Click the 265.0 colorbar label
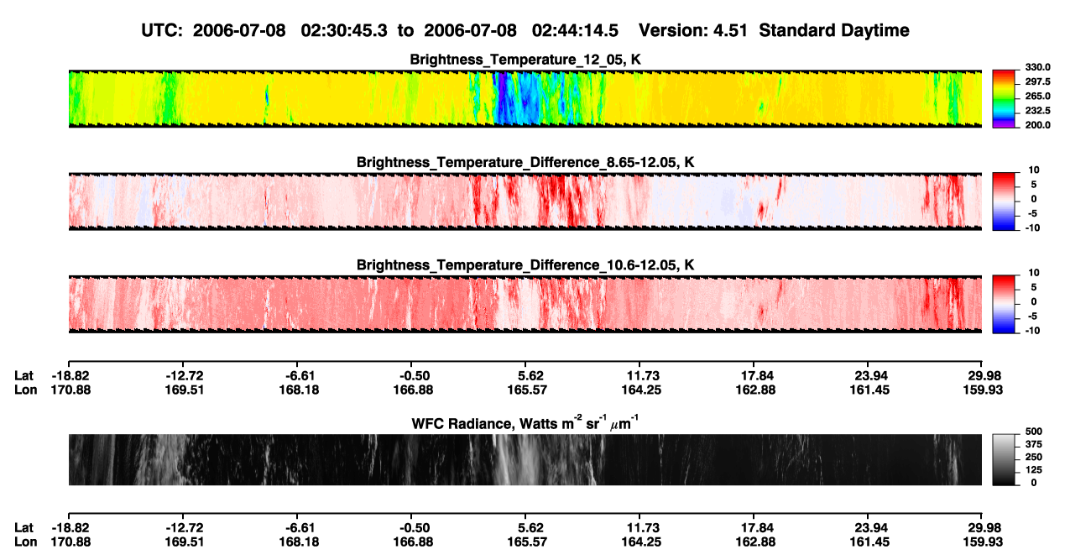This screenshot has width=1091, height=560. click(x=1038, y=97)
